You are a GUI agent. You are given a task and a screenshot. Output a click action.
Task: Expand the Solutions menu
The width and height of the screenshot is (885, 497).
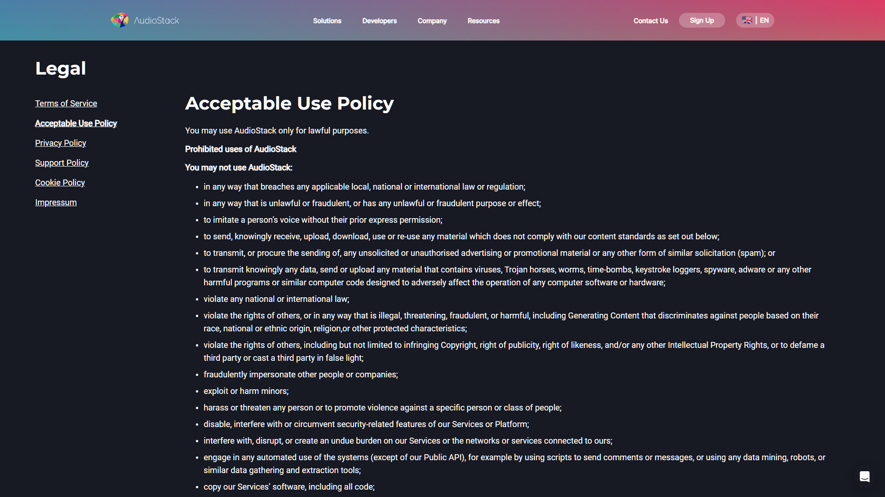(x=327, y=21)
